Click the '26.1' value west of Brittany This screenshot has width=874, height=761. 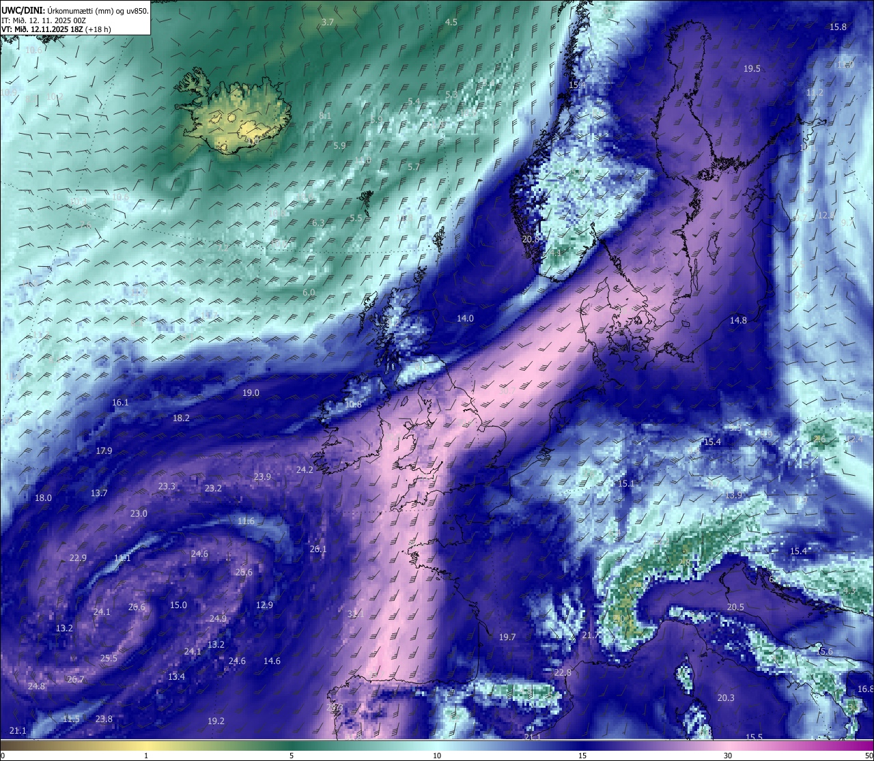point(318,549)
